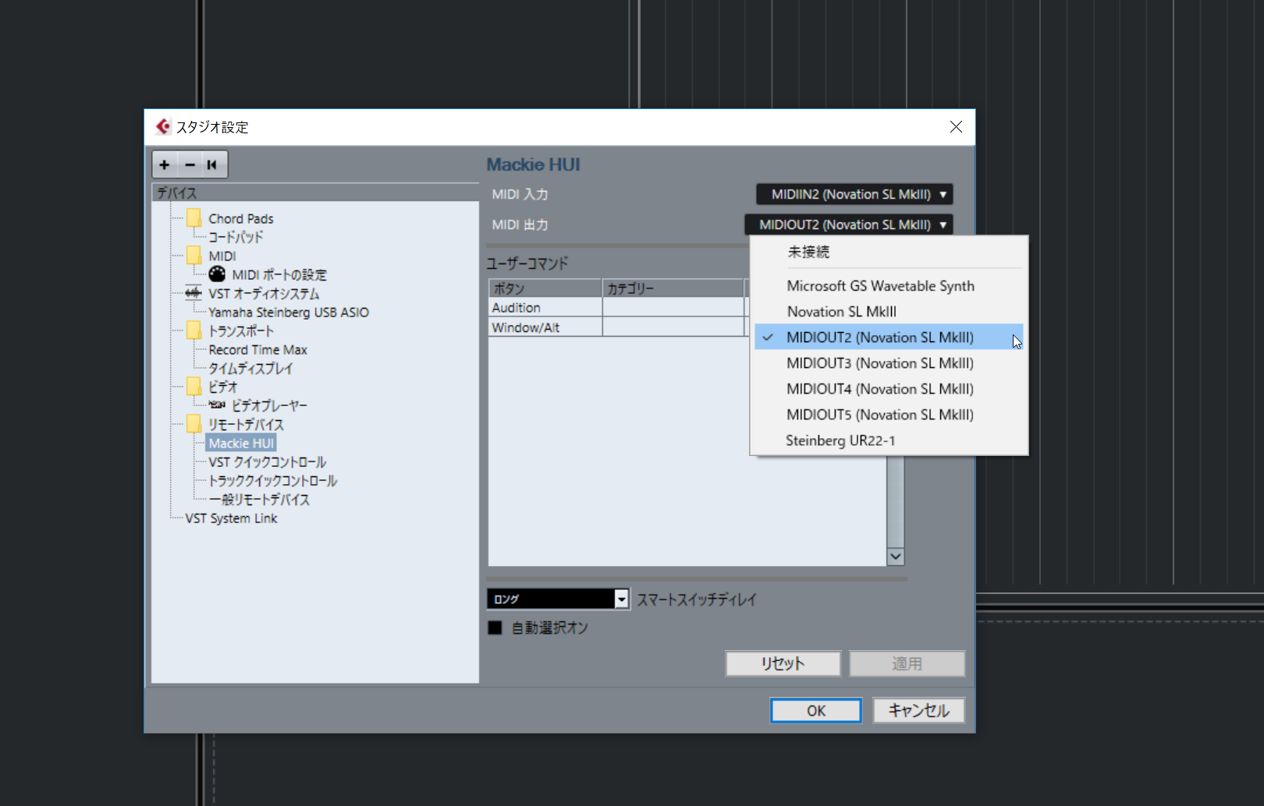Click the 適用 button
This screenshot has height=806, width=1264.
click(907, 663)
